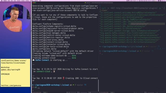Click MirrorSourceConnector line in right pane
166x93 pixels.
pos(128,42)
